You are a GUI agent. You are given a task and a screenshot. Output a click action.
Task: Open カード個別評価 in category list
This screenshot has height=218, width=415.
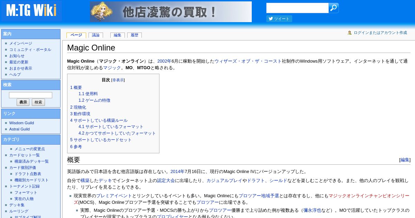pyautogui.click(x=22, y=167)
